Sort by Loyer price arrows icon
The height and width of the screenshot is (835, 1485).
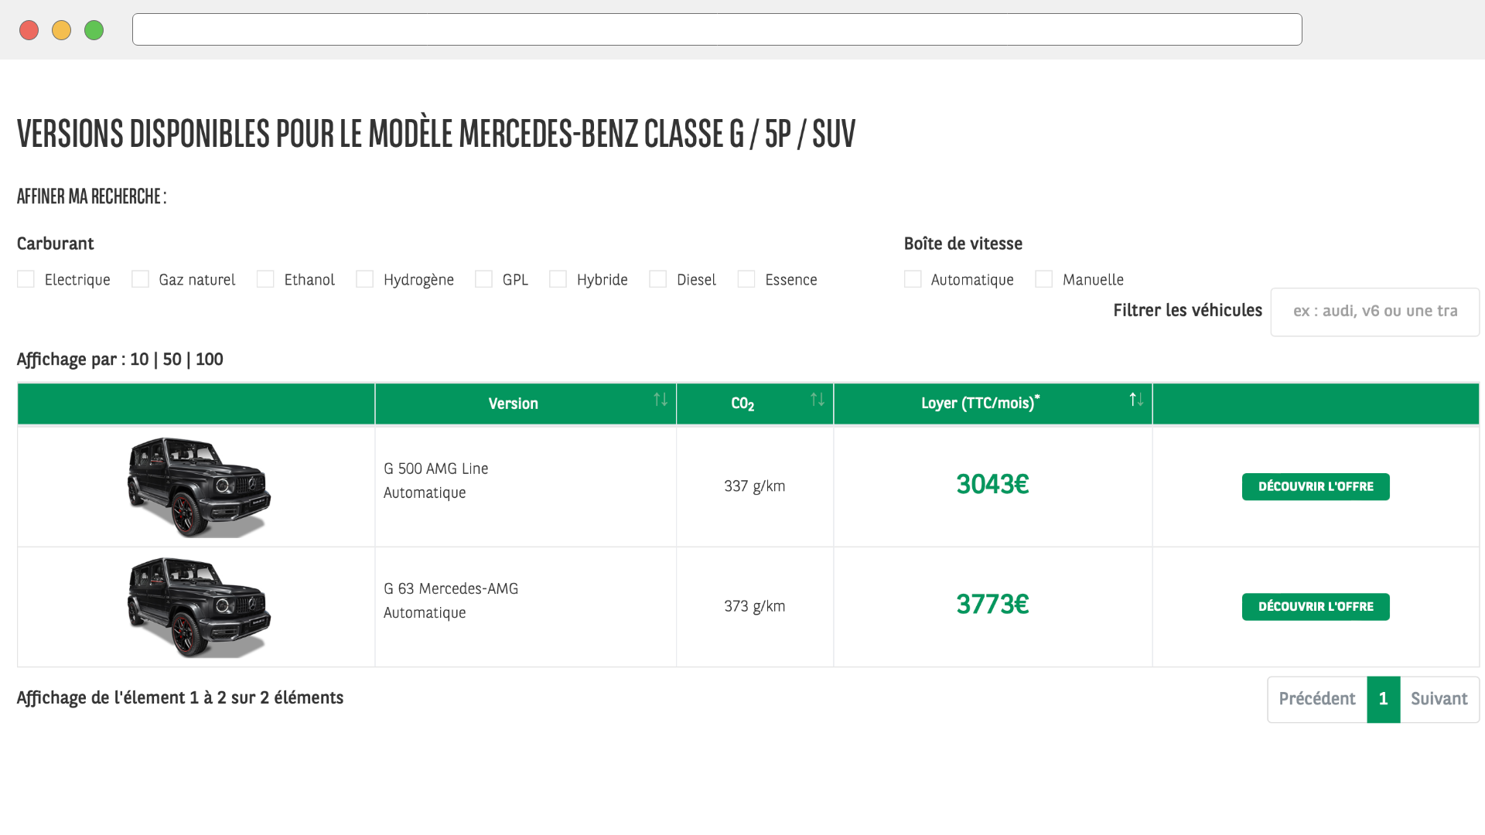[x=1135, y=400]
